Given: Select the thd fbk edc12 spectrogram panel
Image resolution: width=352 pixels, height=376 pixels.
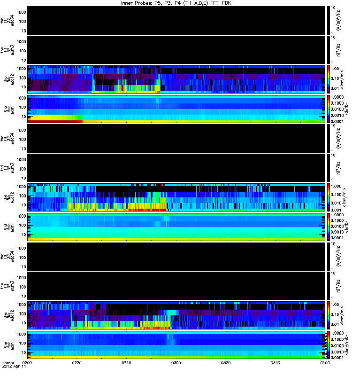Looking at the screenshot, I should [176, 197].
